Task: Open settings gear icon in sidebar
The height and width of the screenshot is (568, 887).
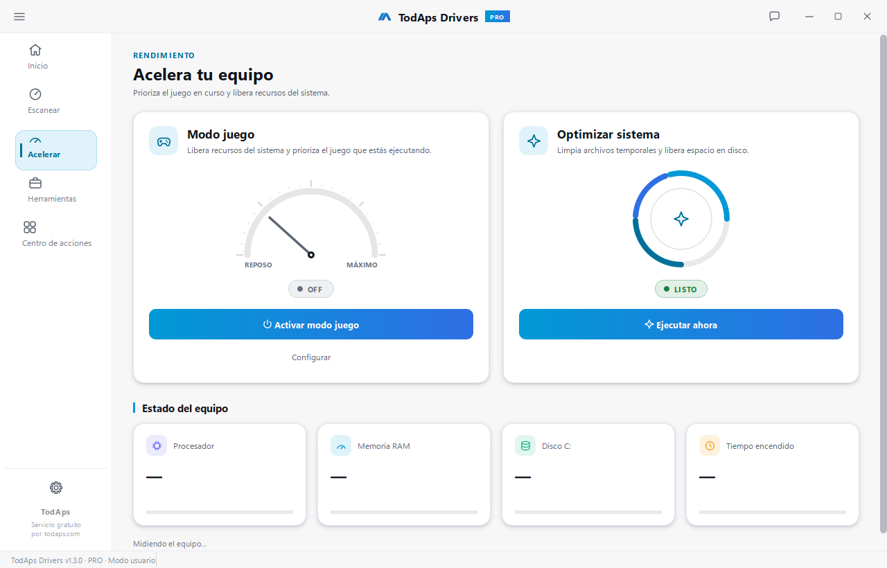Action: pos(56,488)
